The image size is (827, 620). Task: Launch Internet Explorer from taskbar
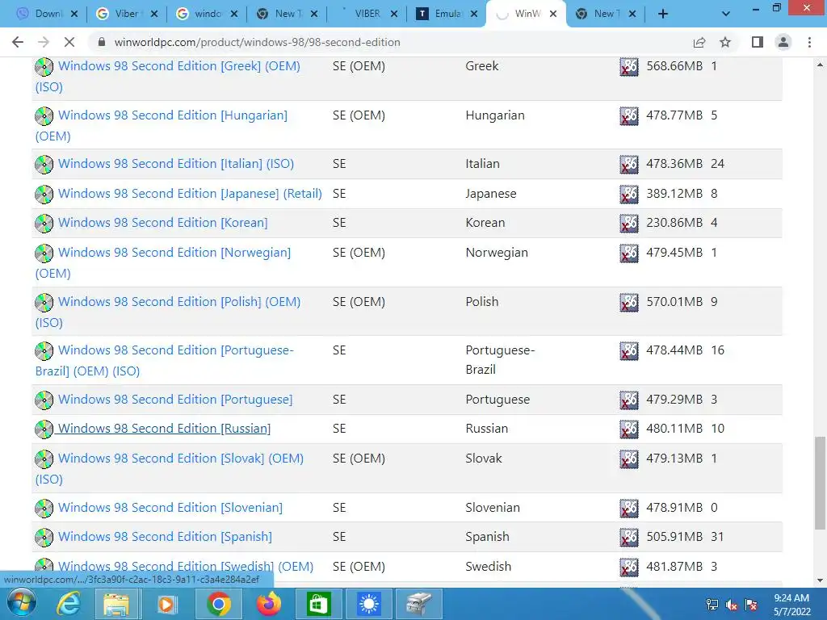[68, 604]
